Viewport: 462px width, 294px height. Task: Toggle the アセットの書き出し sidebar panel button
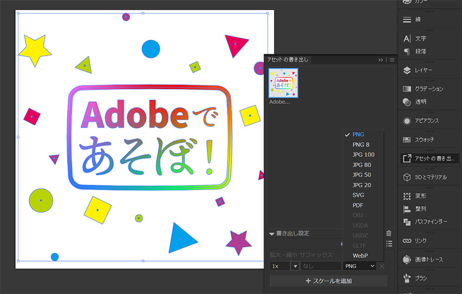point(429,158)
